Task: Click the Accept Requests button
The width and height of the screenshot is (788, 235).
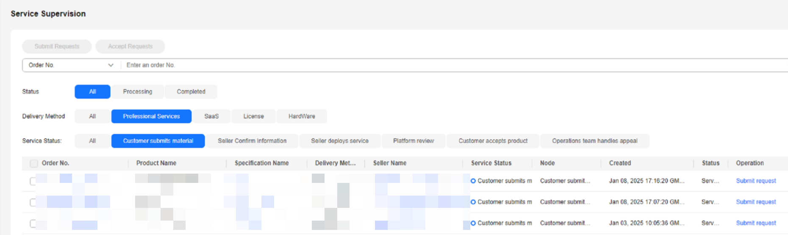Action: 130,47
